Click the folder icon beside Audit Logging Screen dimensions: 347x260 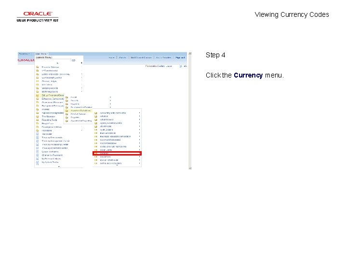point(95,130)
